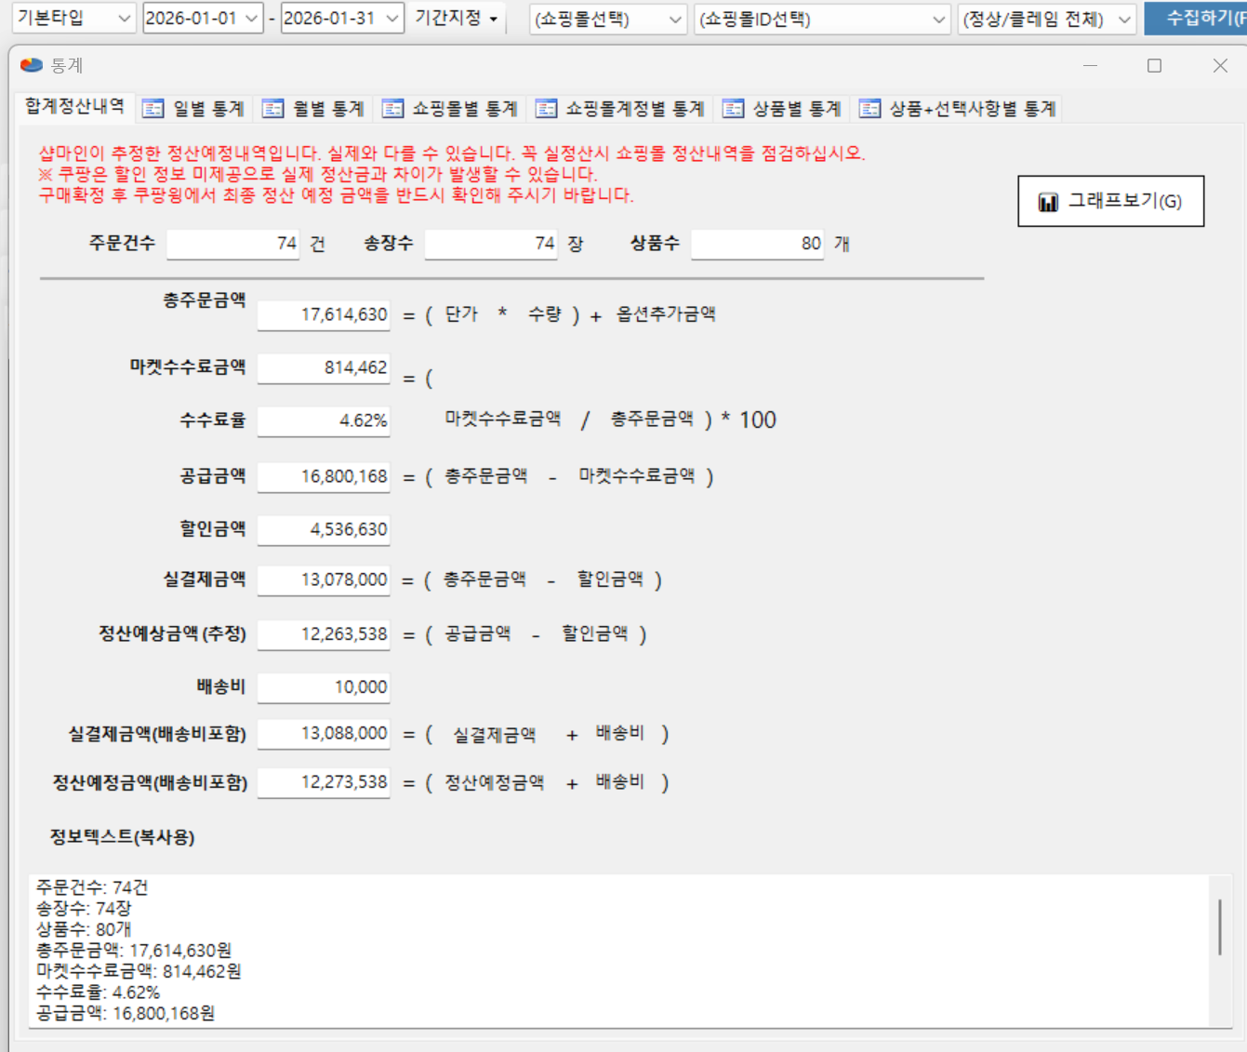This screenshot has width=1247, height=1052.
Task: Click the table icon beside 쇼핑몰별 통계
Action: 392,109
